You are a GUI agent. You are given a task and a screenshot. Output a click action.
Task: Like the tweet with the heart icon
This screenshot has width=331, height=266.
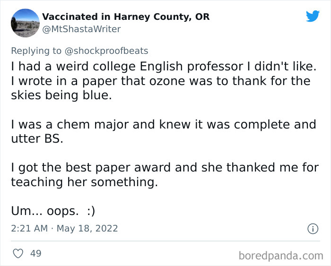pos(18,254)
